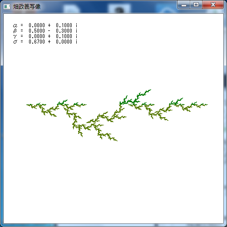
Task: Select the beta imaginary value 0.3000
Action: pyautogui.click(x=64, y=31)
